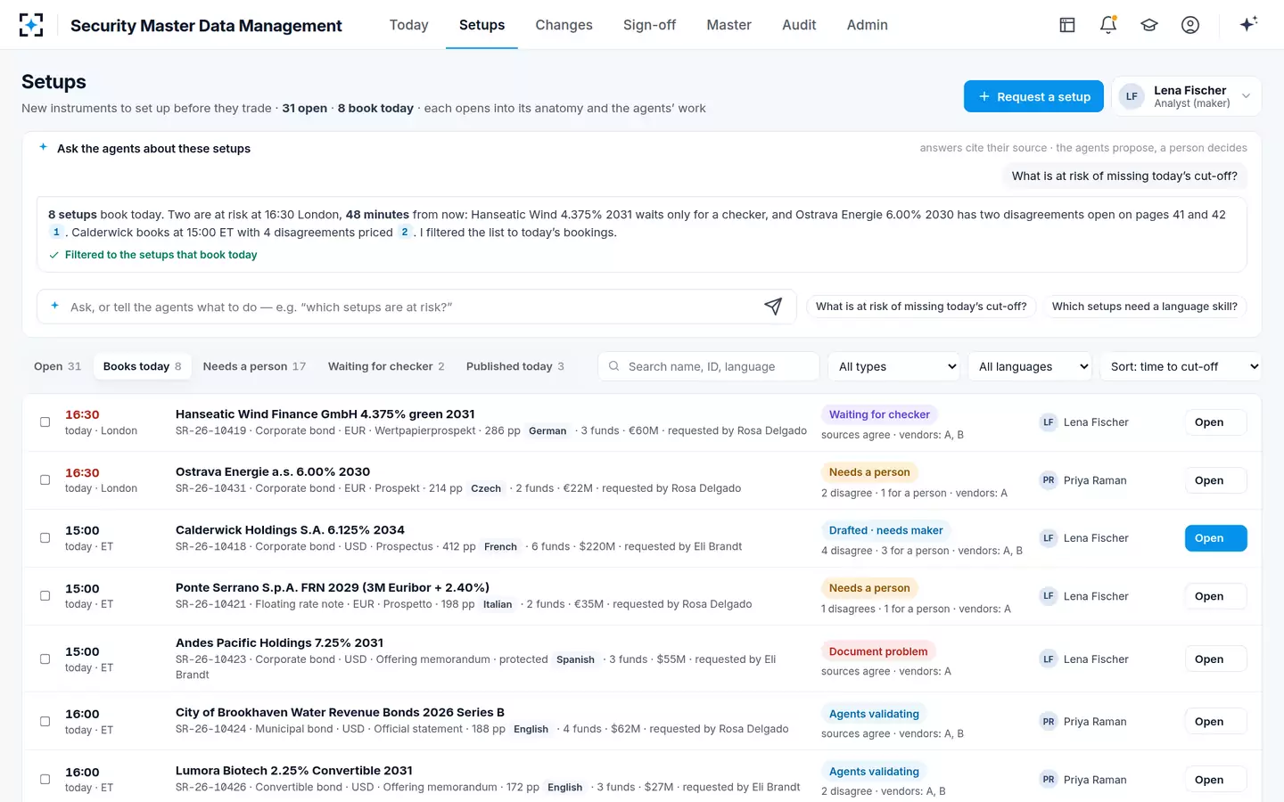
Task: Click the PR avatar on Lumora Biotech row
Action: pyautogui.click(x=1049, y=780)
